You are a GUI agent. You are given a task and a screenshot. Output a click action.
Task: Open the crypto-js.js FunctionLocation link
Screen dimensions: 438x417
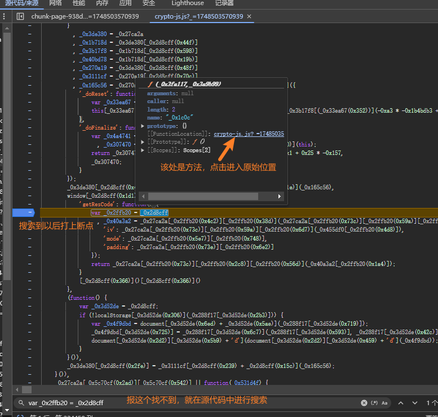coord(248,134)
